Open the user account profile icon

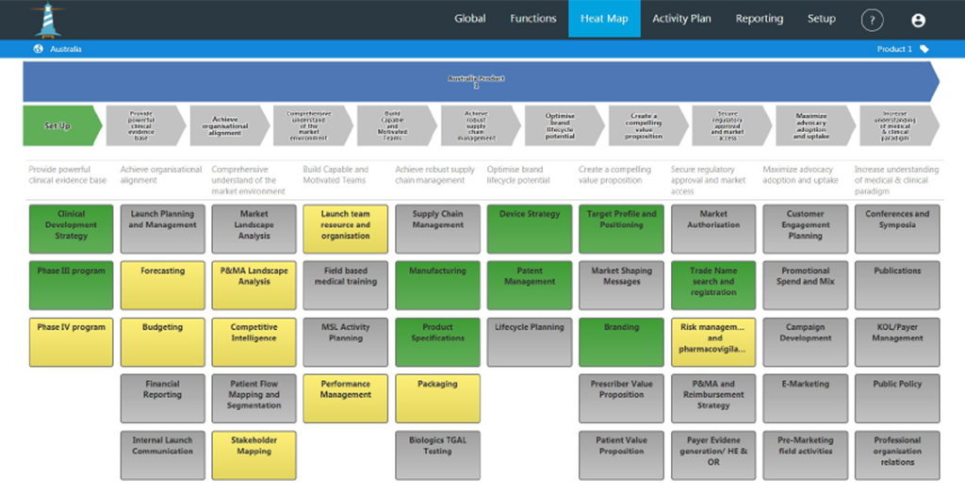pyautogui.click(x=918, y=20)
